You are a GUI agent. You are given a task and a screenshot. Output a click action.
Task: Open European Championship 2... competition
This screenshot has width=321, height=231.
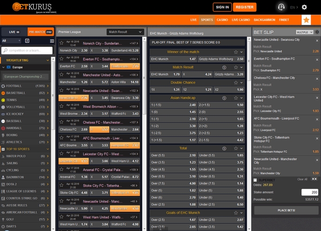pyautogui.click(x=26, y=77)
